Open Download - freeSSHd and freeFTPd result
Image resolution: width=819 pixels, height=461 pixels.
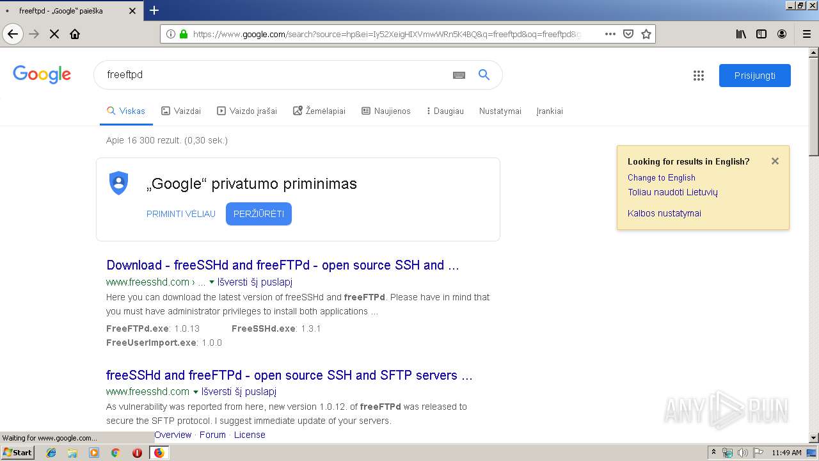tap(283, 265)
